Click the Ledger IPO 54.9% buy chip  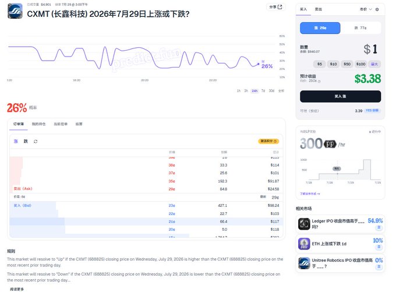(379, 227)
